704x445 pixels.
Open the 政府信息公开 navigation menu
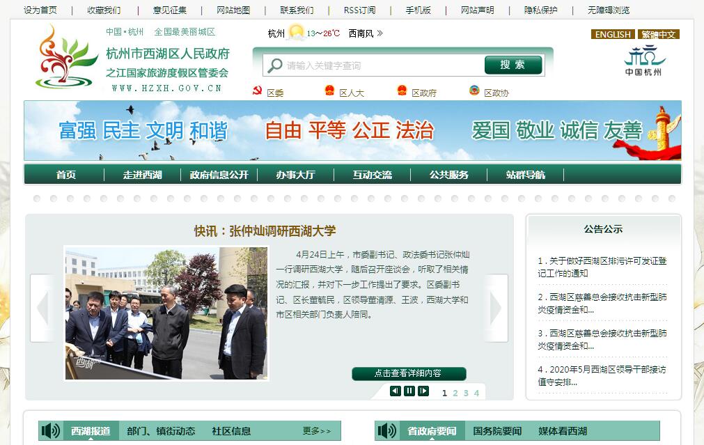tap(219, 175)
